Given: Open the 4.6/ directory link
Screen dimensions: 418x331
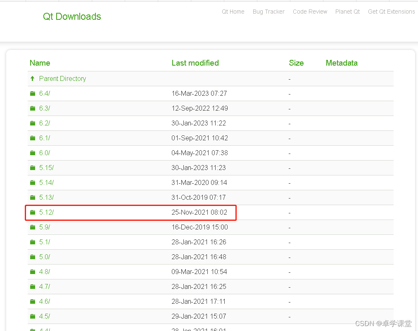Looking at the screenshot, I should click(x=45, y=302).
